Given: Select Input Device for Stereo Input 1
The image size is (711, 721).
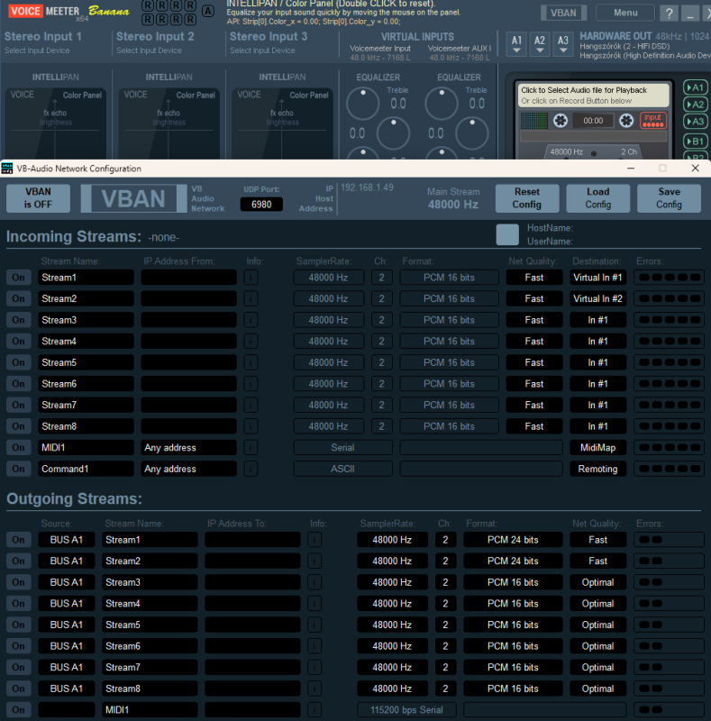Looking at the screenshot, I should (37, 50).
